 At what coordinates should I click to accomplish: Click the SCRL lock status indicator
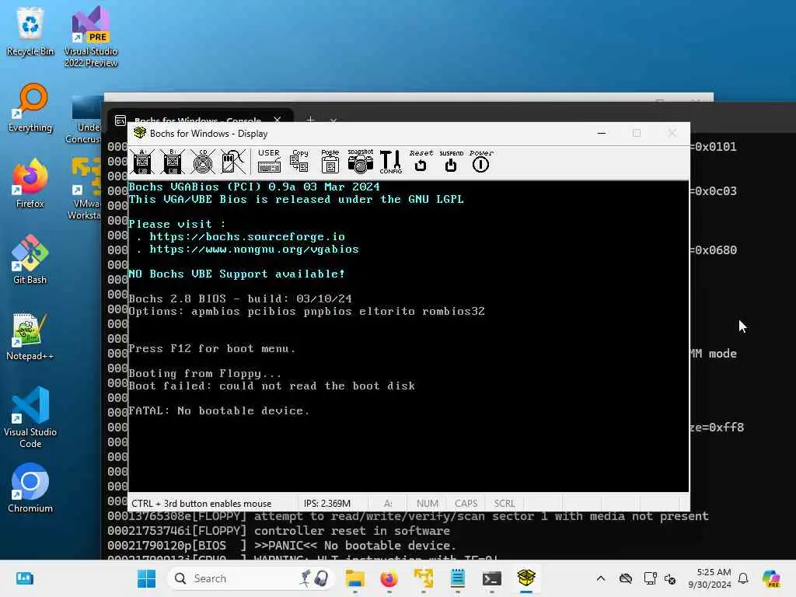[504, 504]
